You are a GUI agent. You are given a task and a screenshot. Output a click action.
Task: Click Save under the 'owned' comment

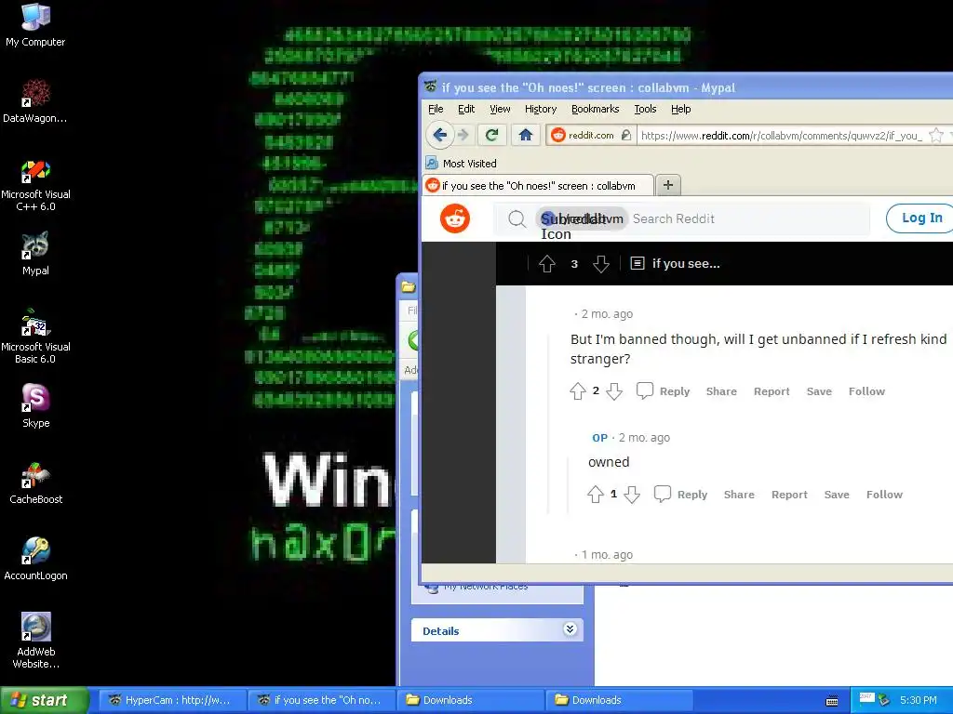click(x=837, y=495)
